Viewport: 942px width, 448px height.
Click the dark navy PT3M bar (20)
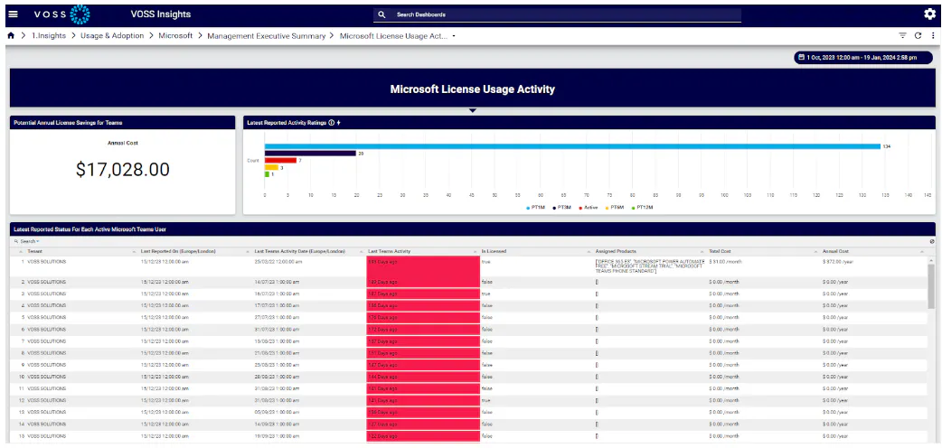[x=311, y=154]
